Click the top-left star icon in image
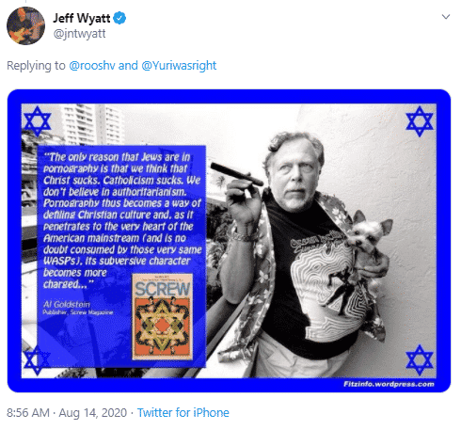This screenshot has width=461, height=430. (38, 121)
